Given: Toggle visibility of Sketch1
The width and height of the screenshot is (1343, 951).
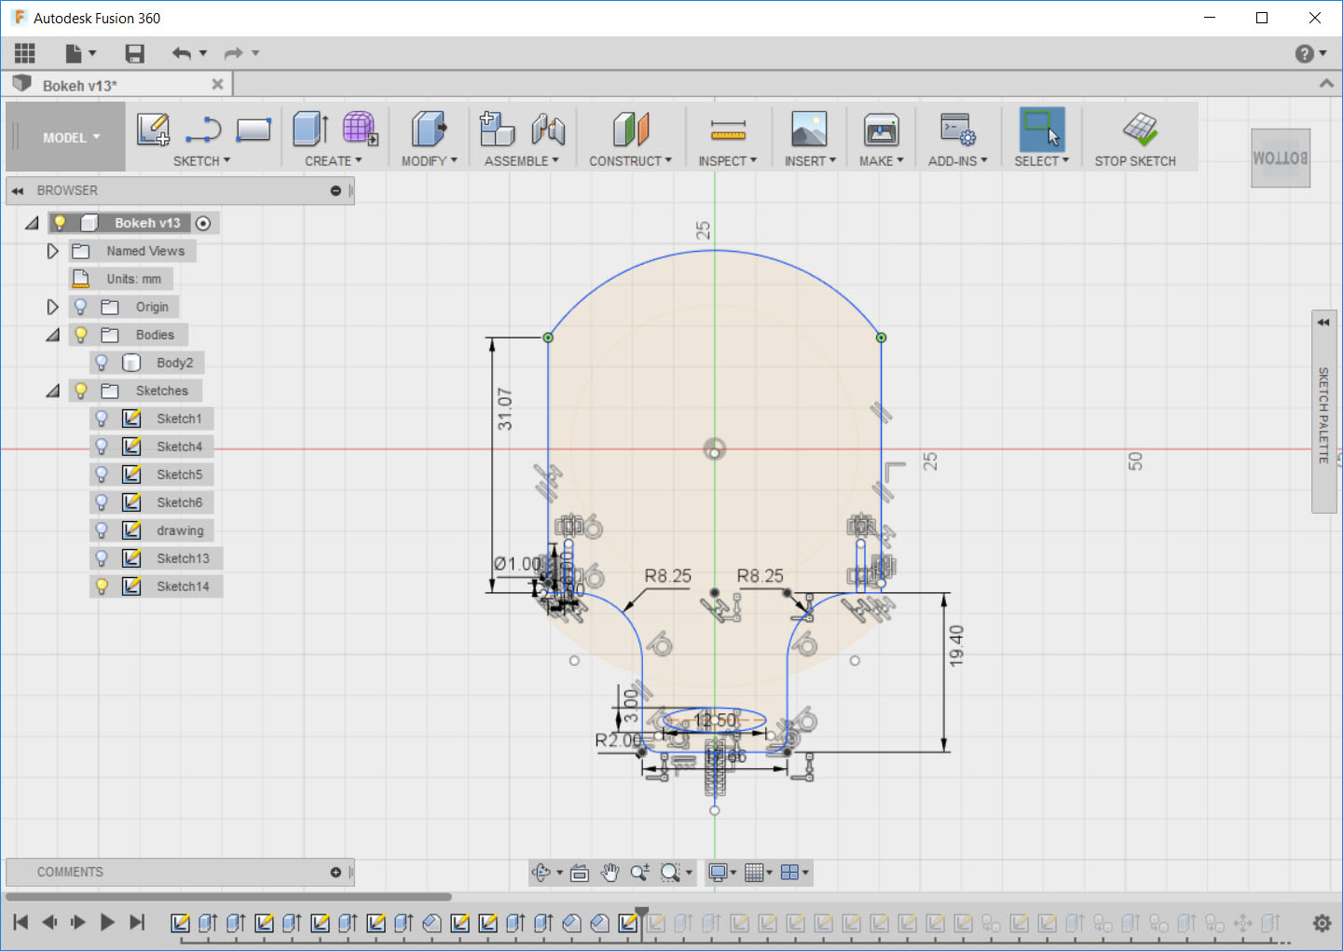Looking at the screenshot, I should point(102,419).
